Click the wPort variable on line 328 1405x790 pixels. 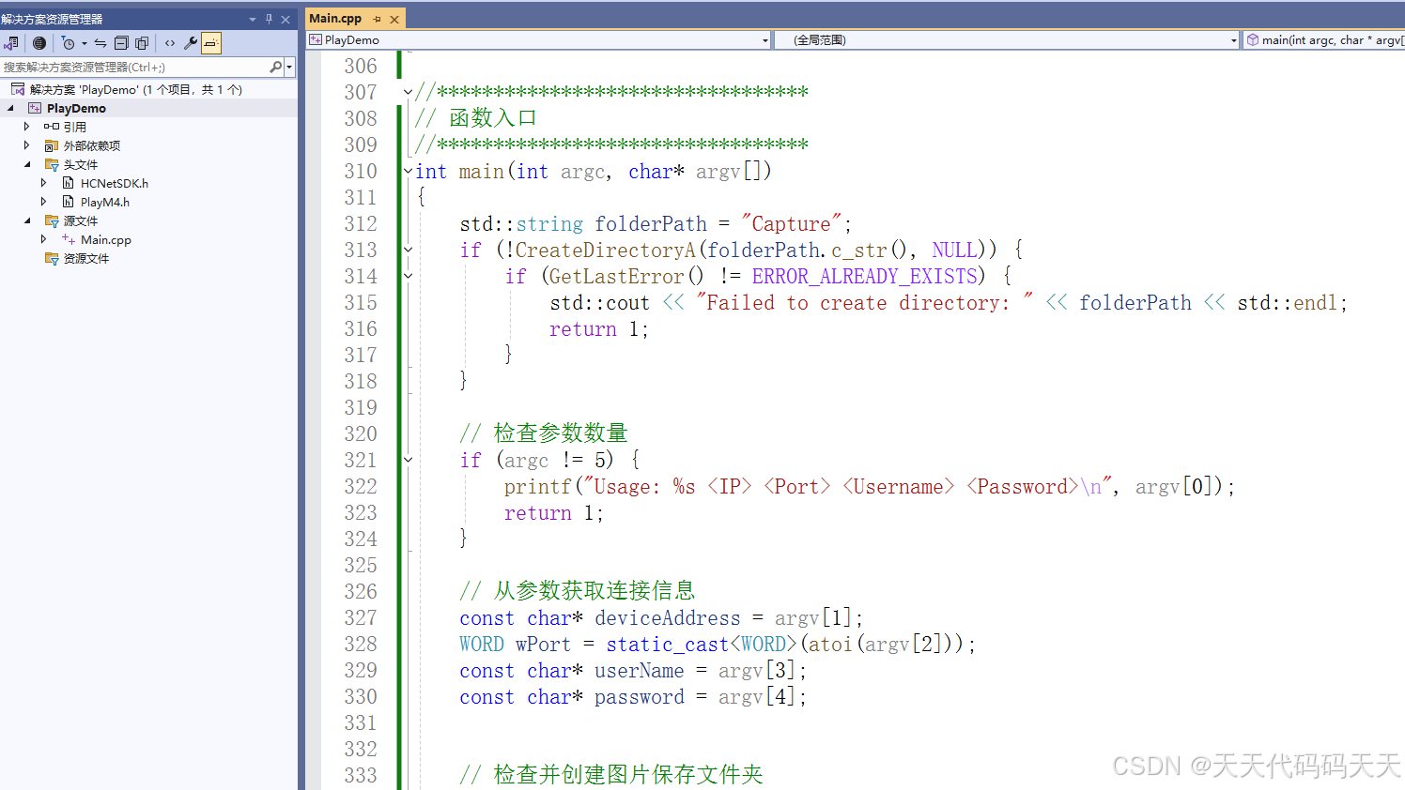[x=543, y=644]
